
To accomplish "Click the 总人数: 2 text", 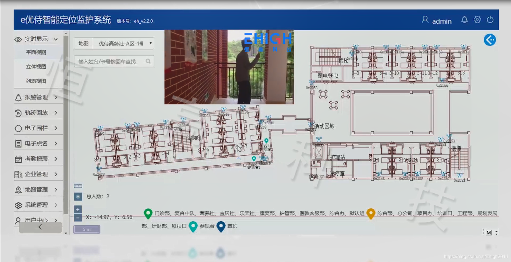I will 98,196.
